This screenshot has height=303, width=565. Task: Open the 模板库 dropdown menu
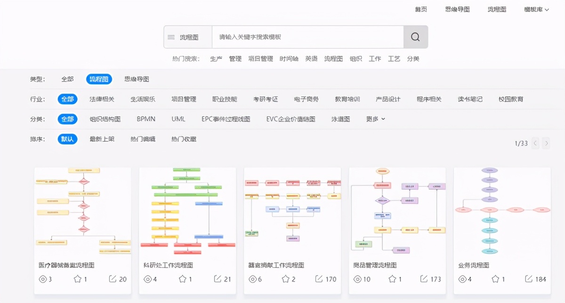pos(535,9)
